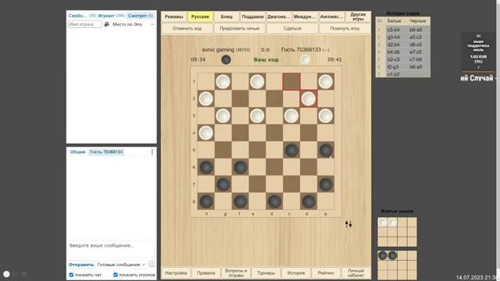
Task: Click 'Предложить ничью' to offer draw
Action: pos(240,28)
